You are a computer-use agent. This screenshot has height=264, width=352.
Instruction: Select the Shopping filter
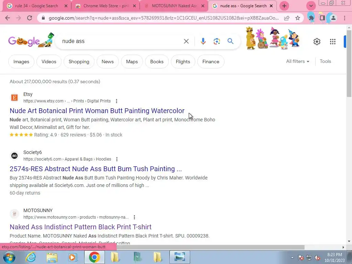(79, 62)
